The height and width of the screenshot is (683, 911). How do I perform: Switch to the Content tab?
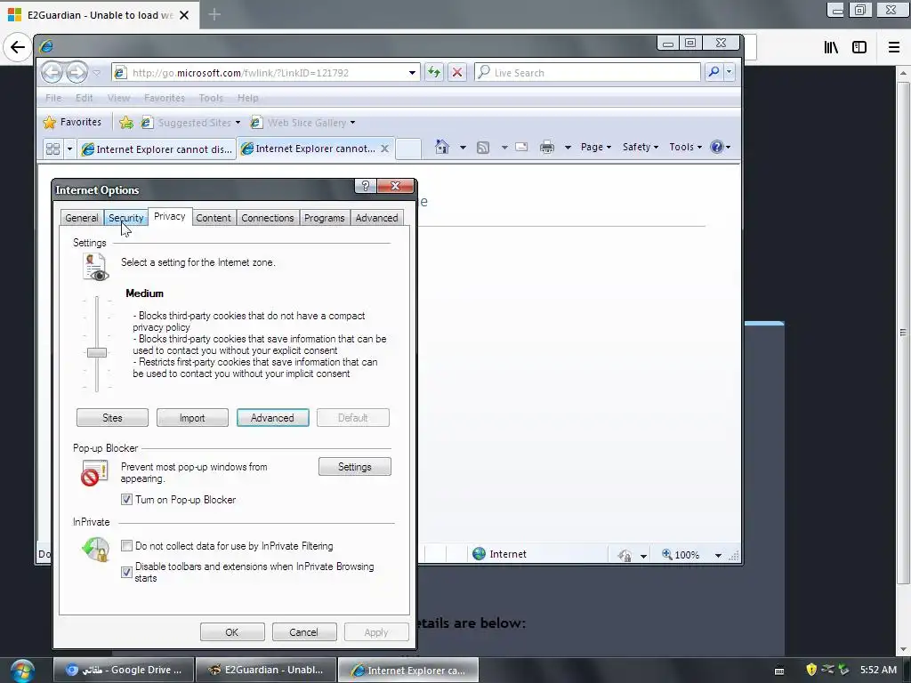coord(214,218)
